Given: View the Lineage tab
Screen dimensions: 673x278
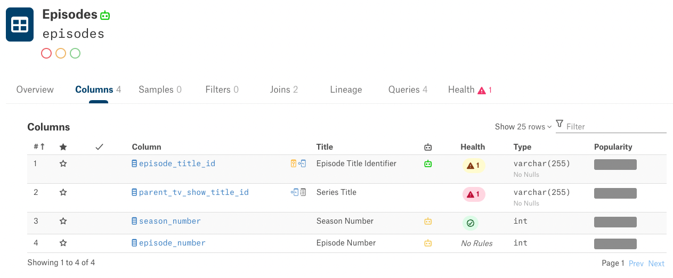Looking at the screenshot, I should coord(346,89).
